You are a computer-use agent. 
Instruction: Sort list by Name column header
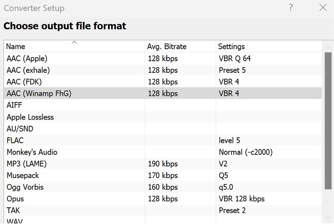click(x=74, y=46)
